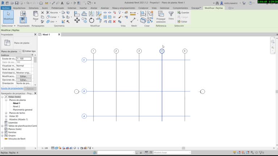Click the empty grid bubble at right end

pyautogui.click(x=202, y=92)
